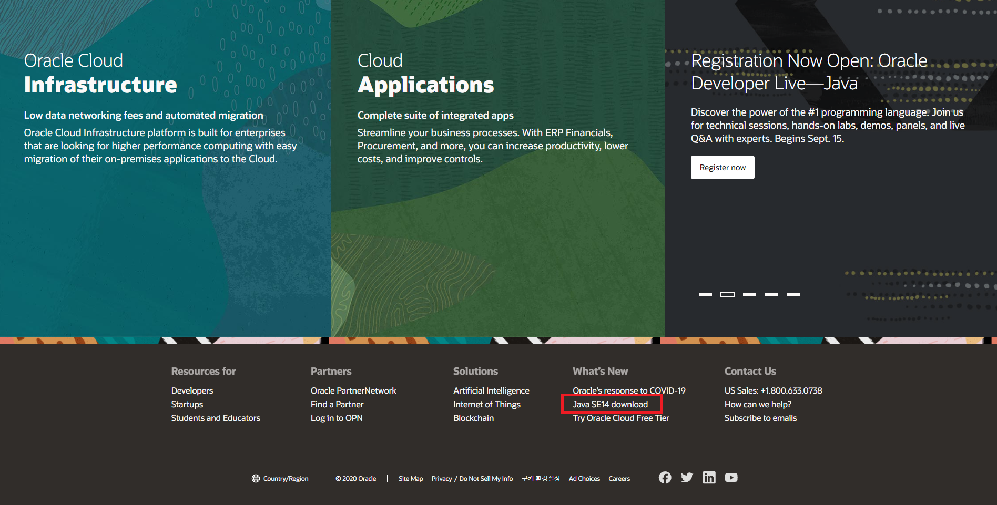Click the © 2020 Oracle copyright text
Image resolution: width=997 pixels, height=505 pixels.
point(356,479)
